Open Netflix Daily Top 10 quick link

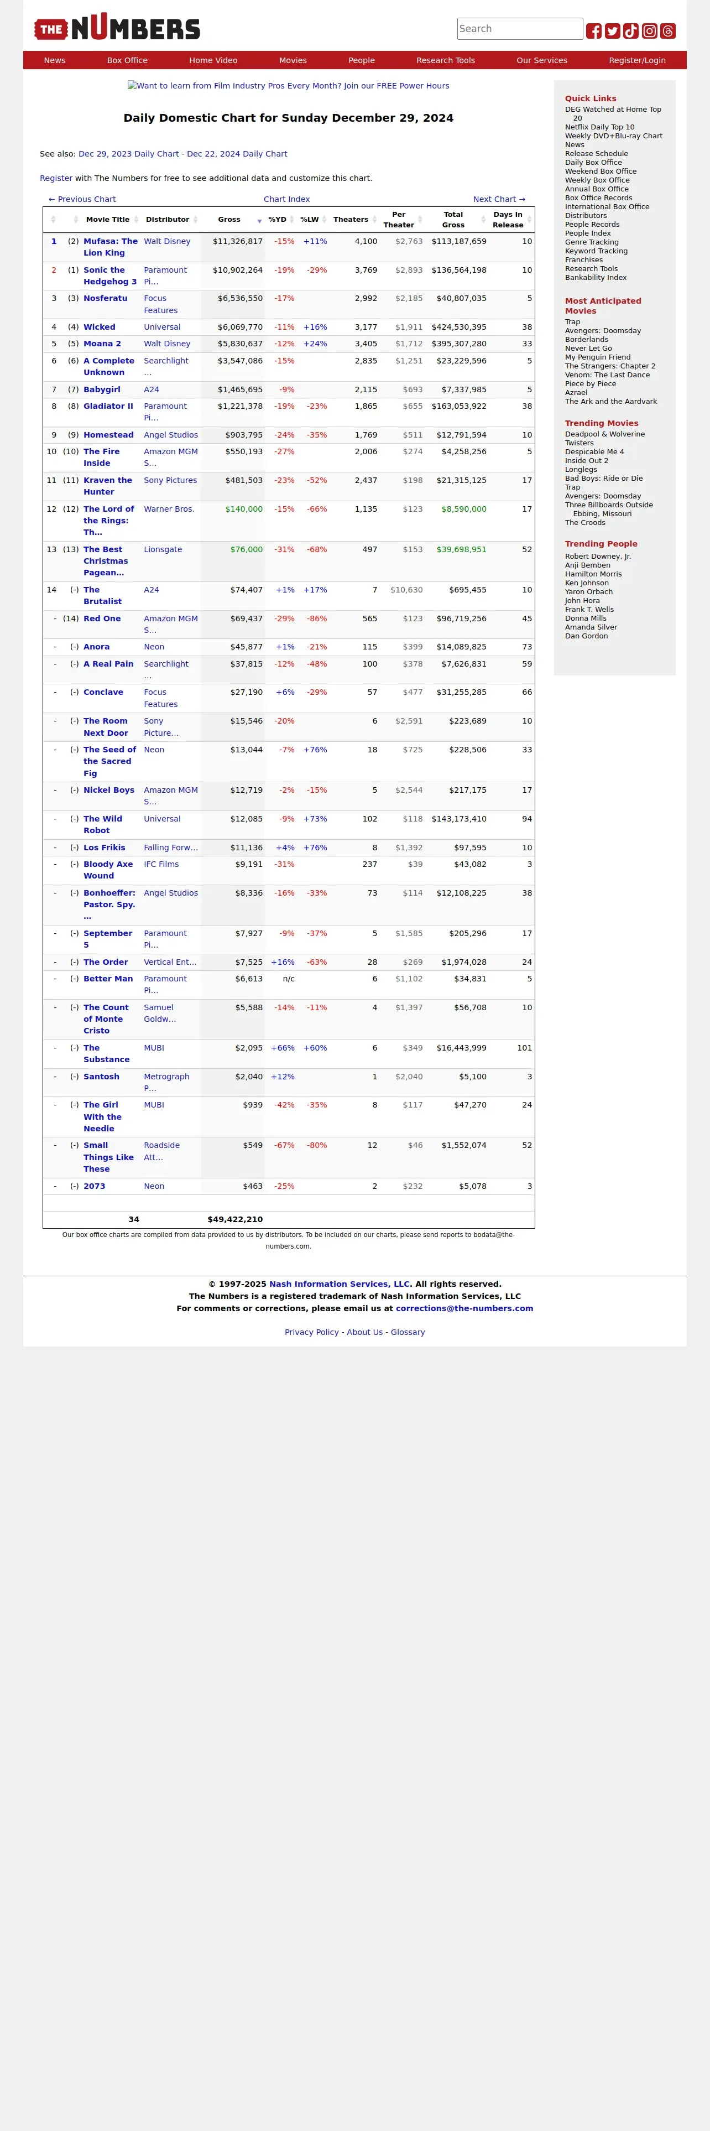[x=600, y=127]
